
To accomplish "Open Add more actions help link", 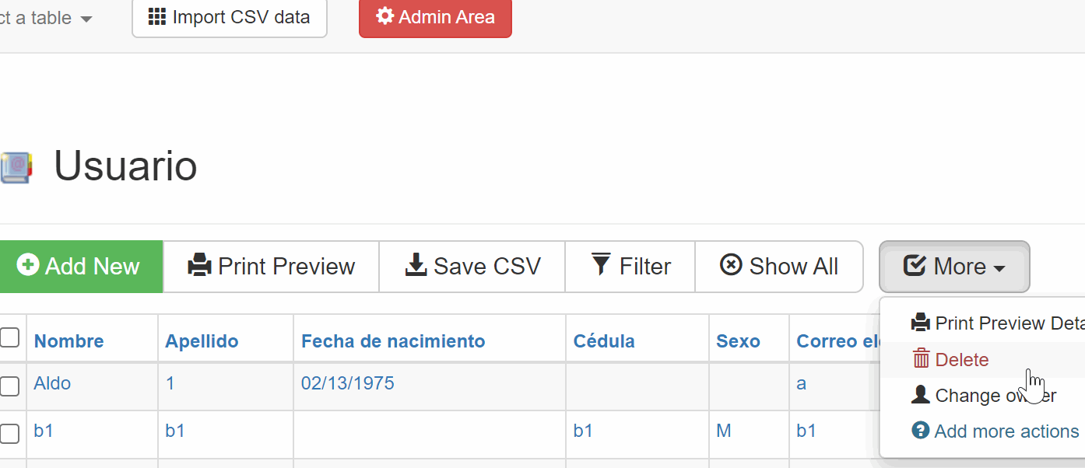I will point(995,431).
